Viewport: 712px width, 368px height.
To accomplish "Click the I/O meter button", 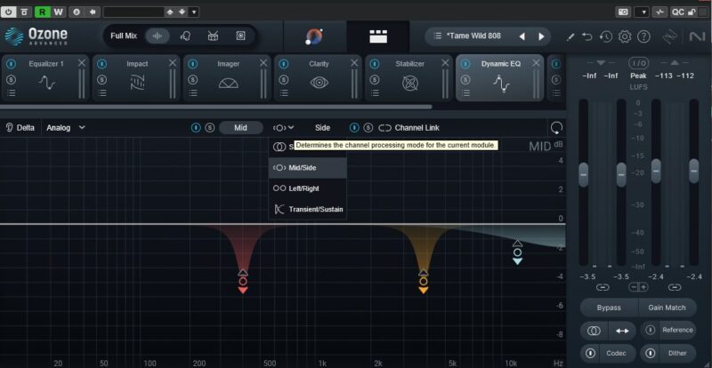I will pyautogui.click(x=638, y=62).
